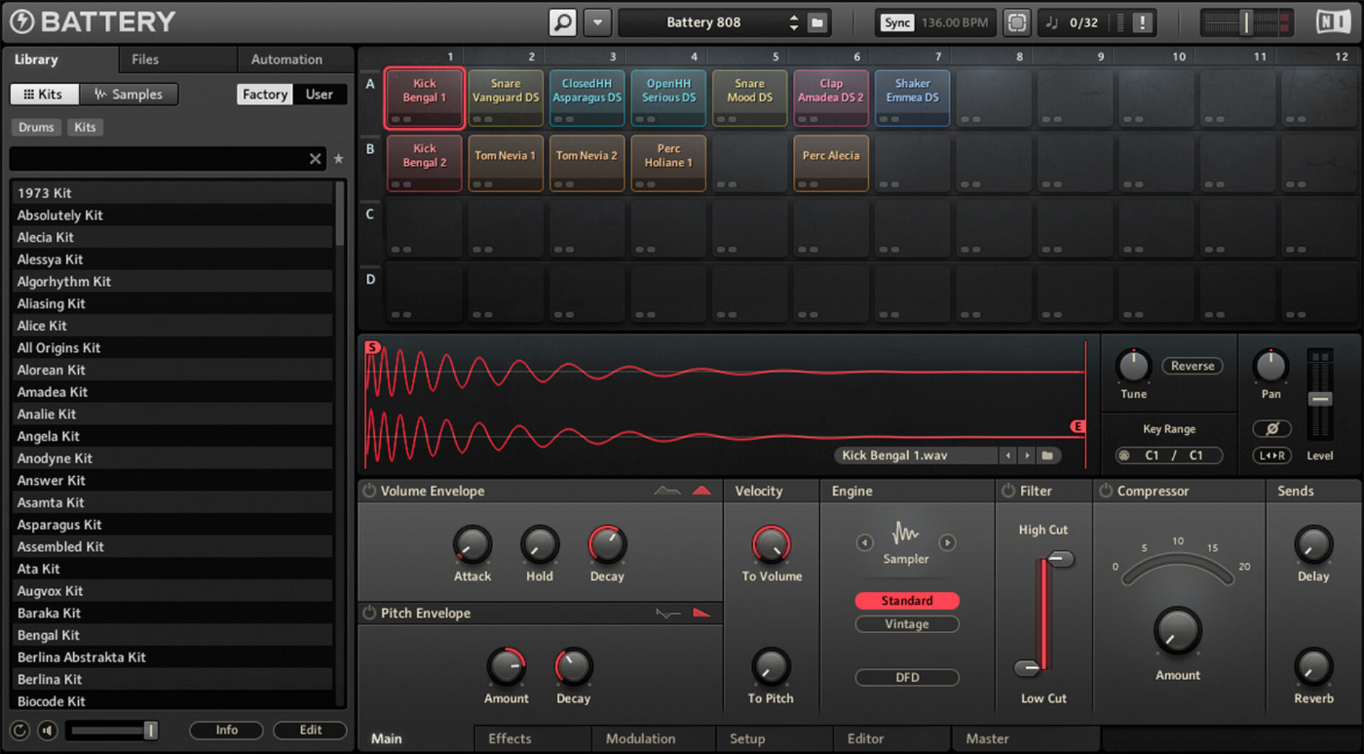The height and width of the screenshot is (754, 1364).
Task: Adjust the master volume slider in header
Action: click(x=1245, y=23)
